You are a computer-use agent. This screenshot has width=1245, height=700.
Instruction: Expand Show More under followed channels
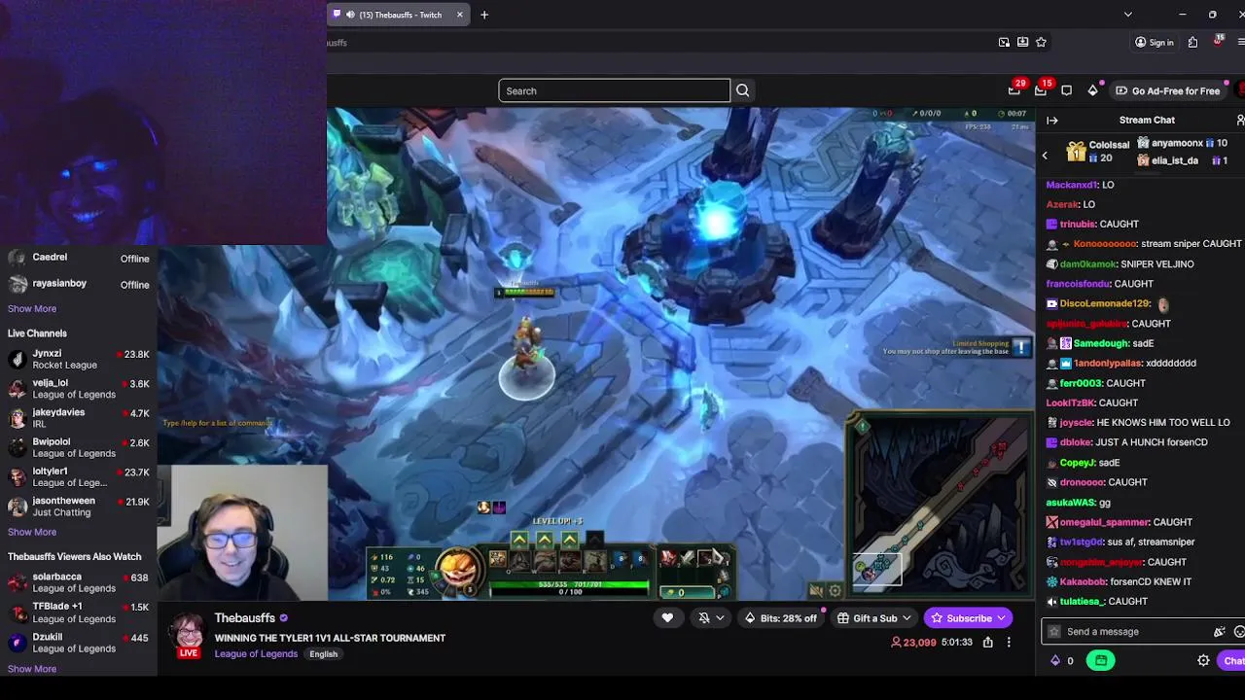pos(32,309)
